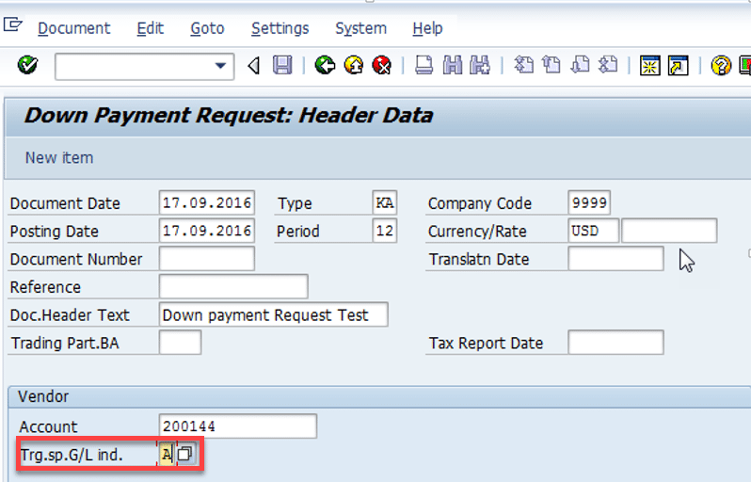Click the Save diskette icon
The image size is (751, 482).
pos(282,65)
